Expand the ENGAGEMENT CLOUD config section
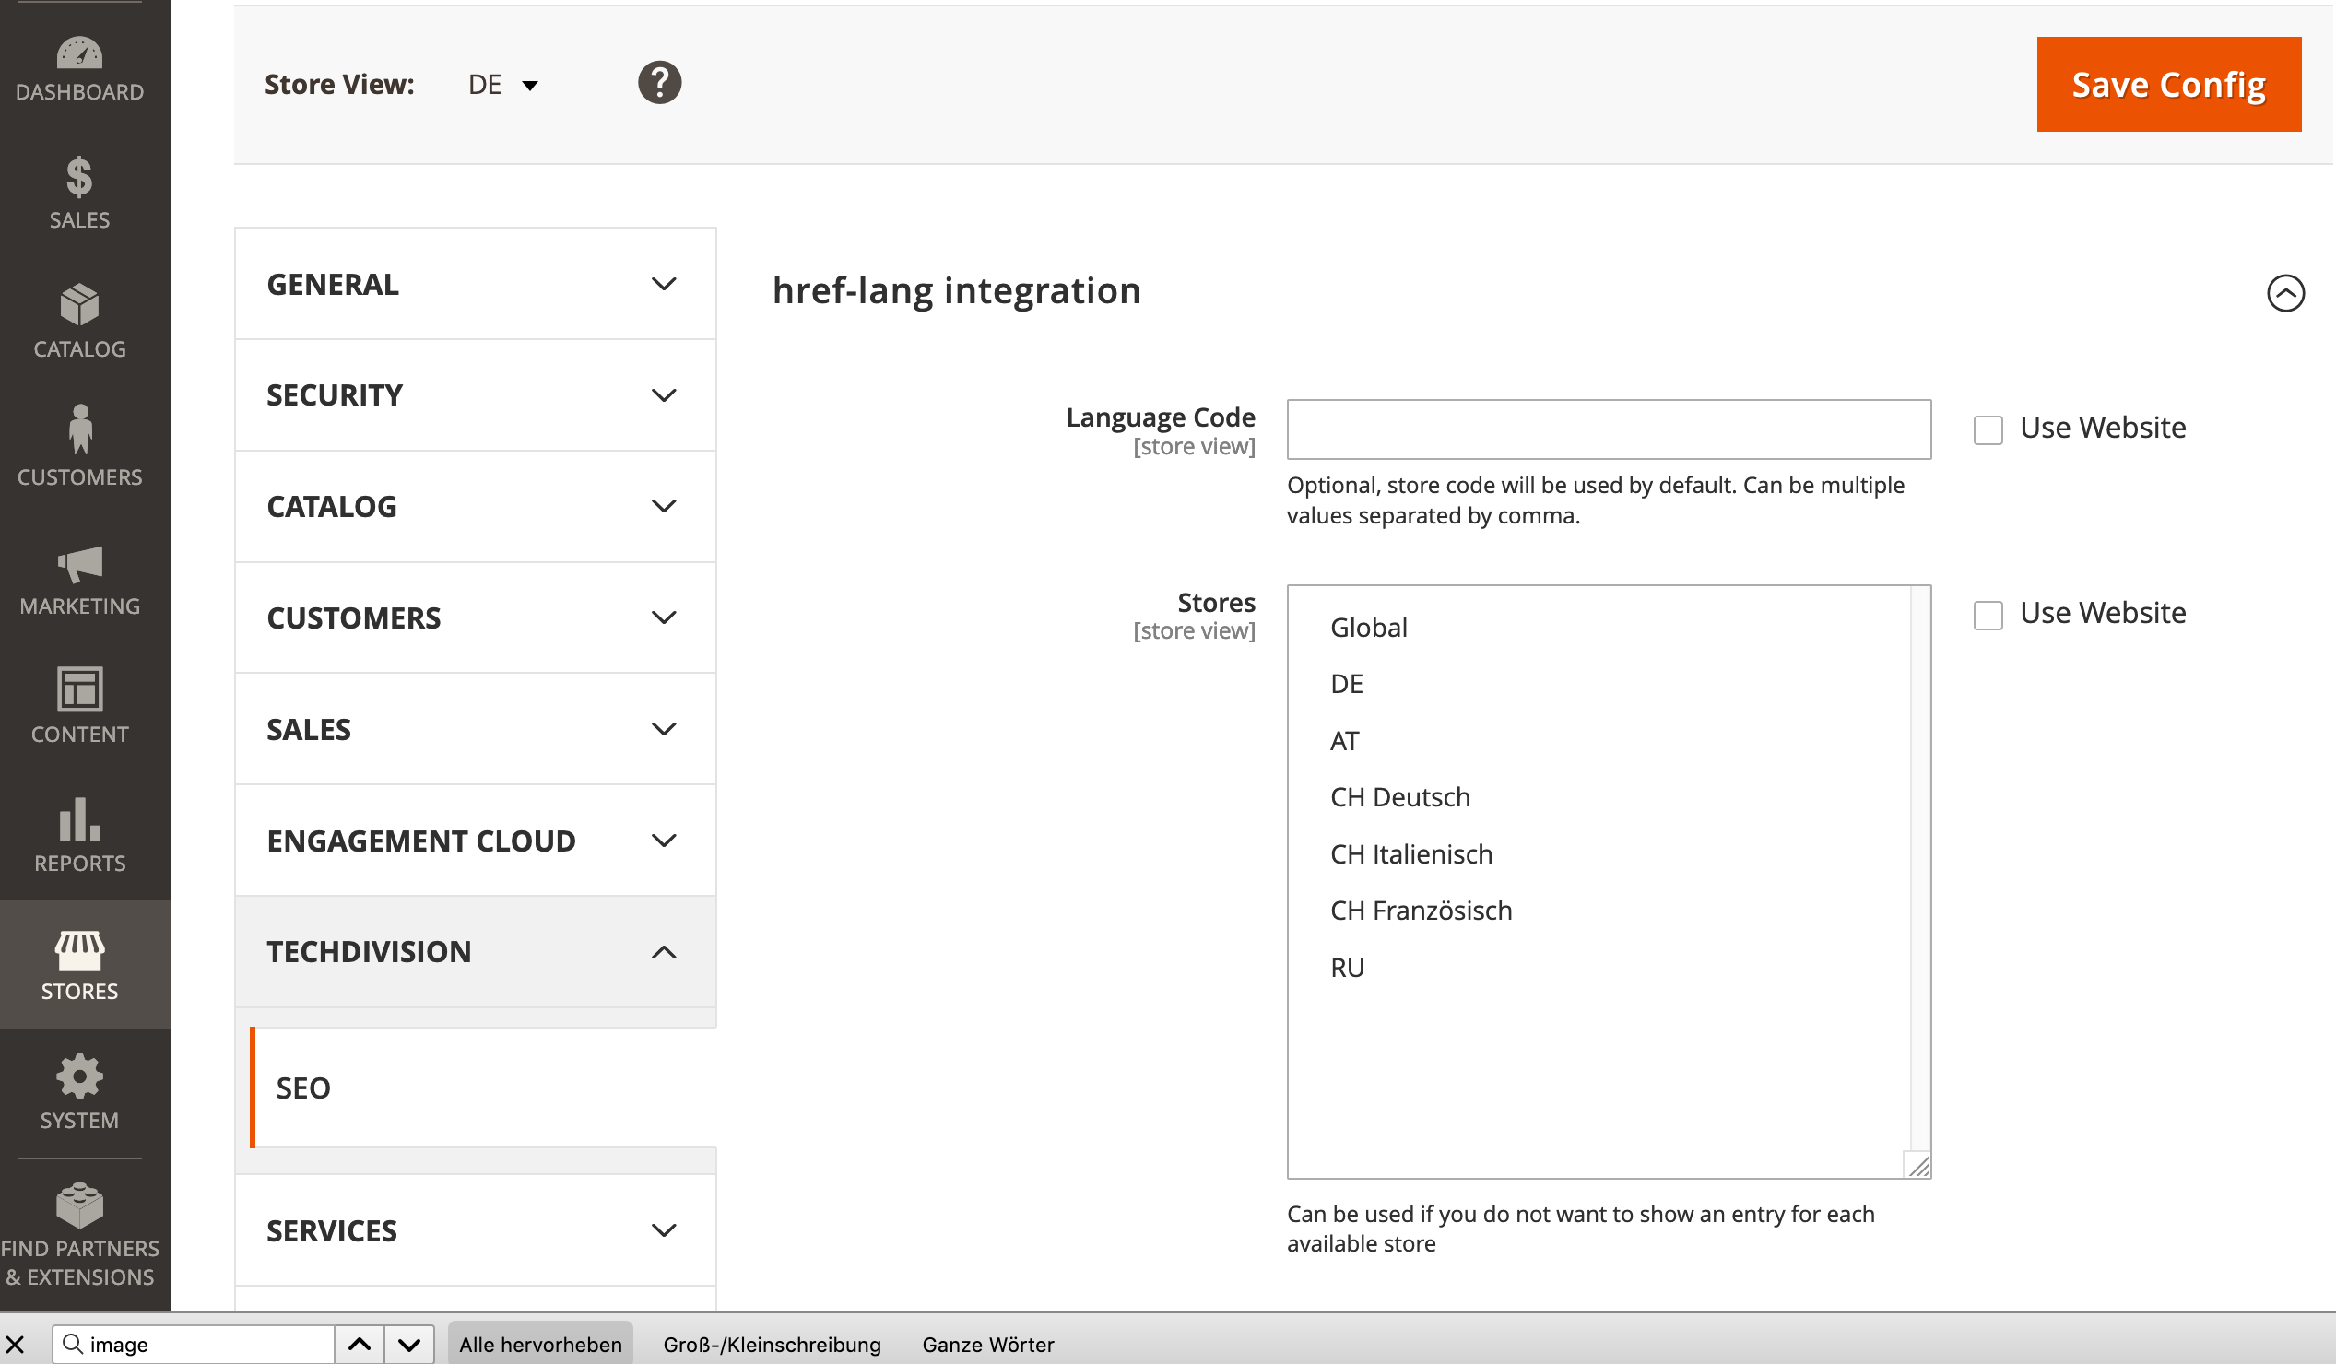The width and height of the screenshot is (2336, 1364). tap(475, 841)
